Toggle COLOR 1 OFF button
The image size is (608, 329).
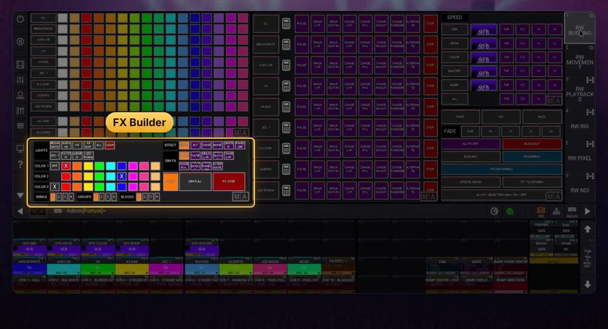pyautogui.click(x=55, y=166)
